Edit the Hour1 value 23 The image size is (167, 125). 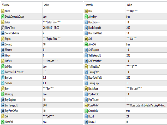128,116
